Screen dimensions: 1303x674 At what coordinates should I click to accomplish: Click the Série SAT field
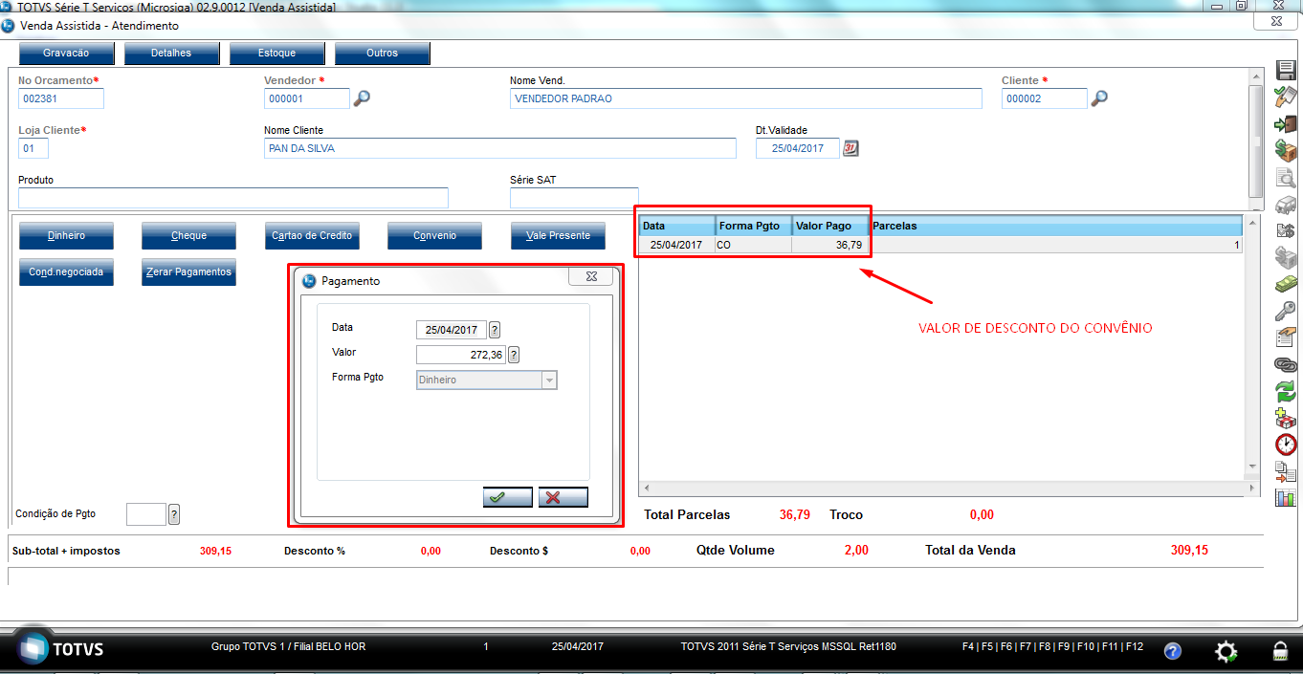pyautogui.click(x=574, y=198)
